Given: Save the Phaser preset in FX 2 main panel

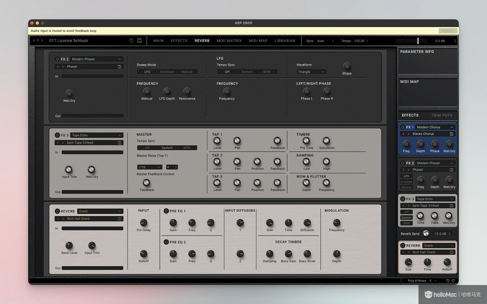Looking at the screenshot, I should click(120, 66).
